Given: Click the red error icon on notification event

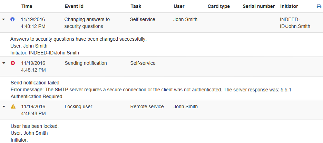Looking at the screenshot, I should [13, 63].
